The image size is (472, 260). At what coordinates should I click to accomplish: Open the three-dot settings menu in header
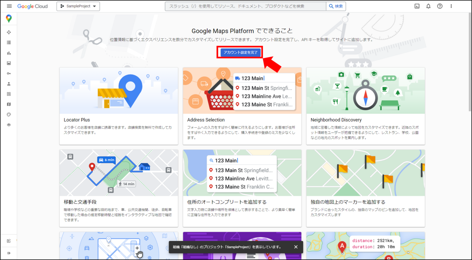coord(451,6)
